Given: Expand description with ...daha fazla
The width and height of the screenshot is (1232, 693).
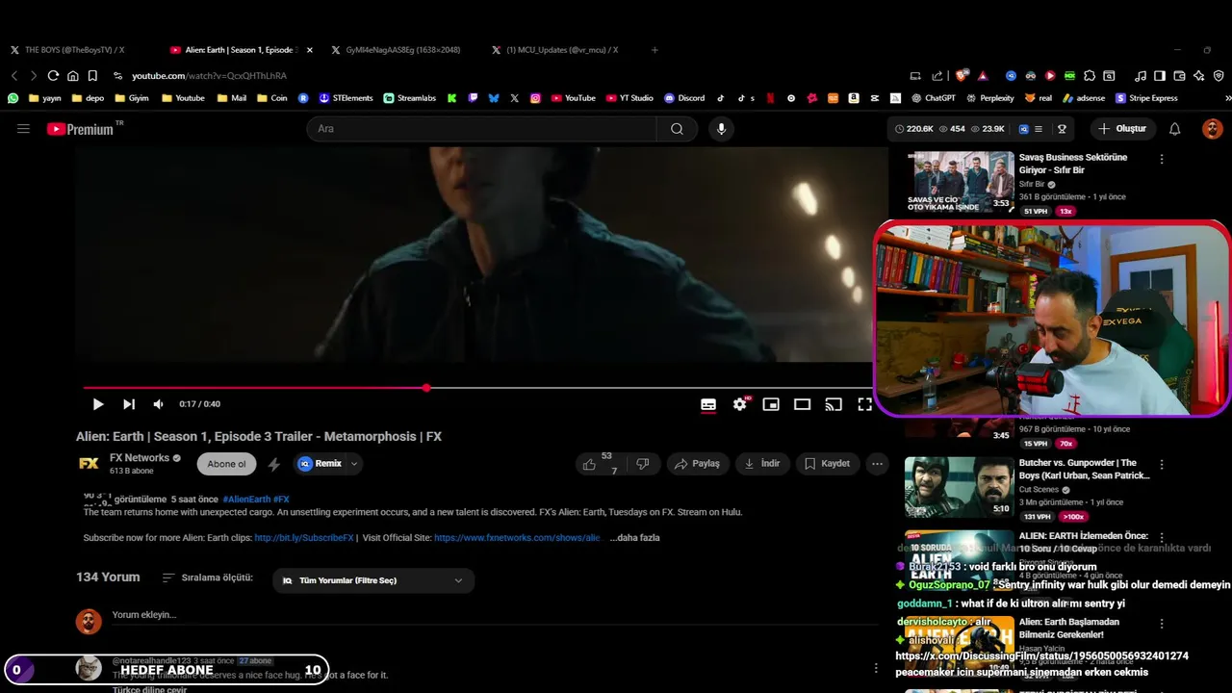Looking at the screenshot, I should [x=635, y=538].
